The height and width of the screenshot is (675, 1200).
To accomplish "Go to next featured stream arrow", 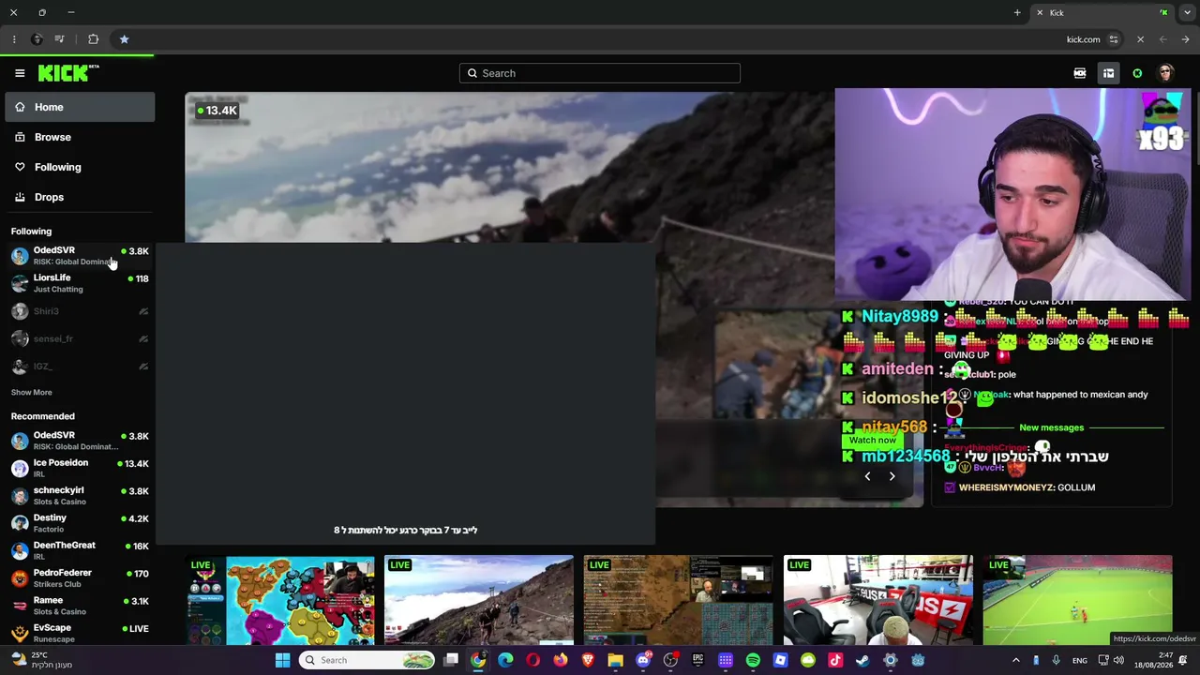I will point(892,476).
